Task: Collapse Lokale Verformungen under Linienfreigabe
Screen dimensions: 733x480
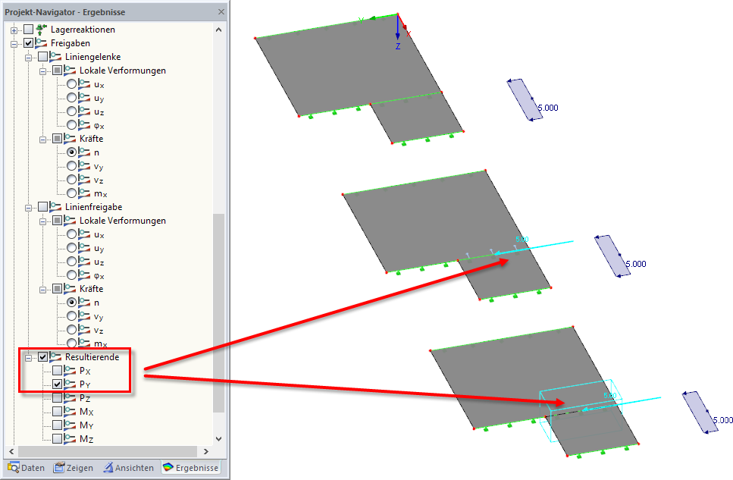Action: 43,221
